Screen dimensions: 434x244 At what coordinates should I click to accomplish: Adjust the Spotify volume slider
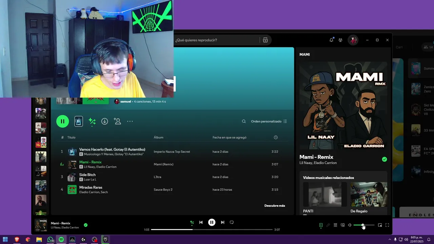[x=364, y=225]
